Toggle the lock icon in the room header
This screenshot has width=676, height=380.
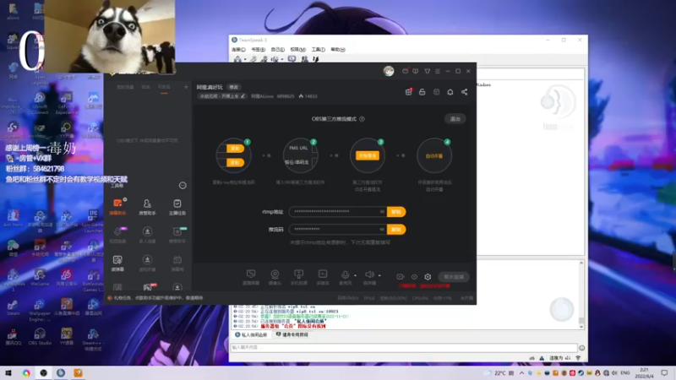422,92
